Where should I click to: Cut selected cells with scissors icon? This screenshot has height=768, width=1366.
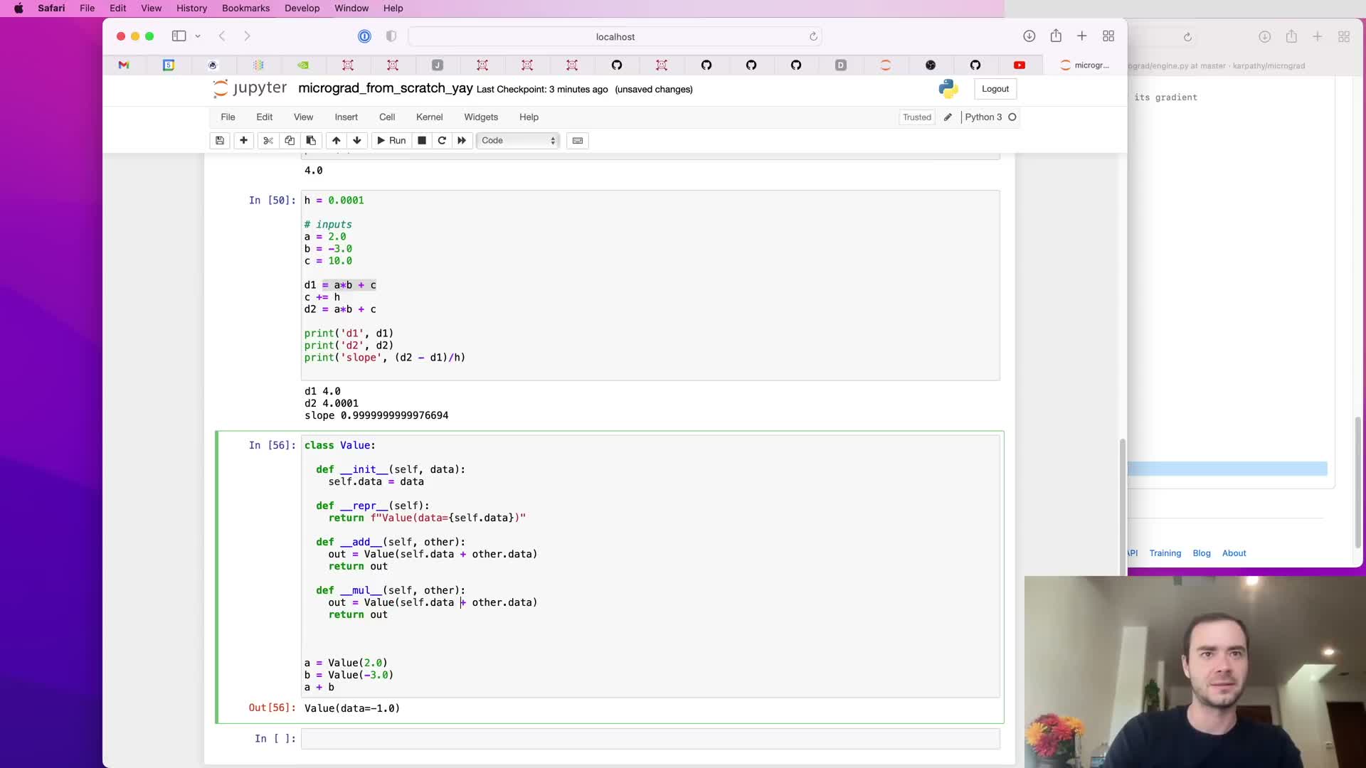(268, 141)
